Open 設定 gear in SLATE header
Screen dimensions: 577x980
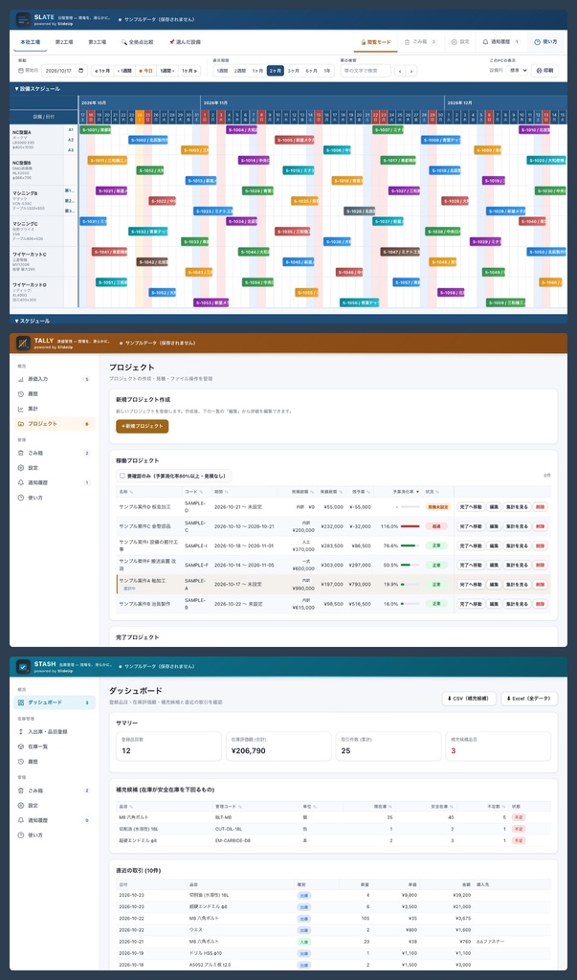pyautogui.click(x=459, y=42)
